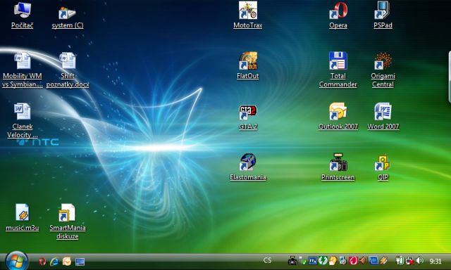Image resolution: width=451 pixels, height=270 pixels.
Task: Launch Opera from the quick launch bar
Action: click(42, 262)
